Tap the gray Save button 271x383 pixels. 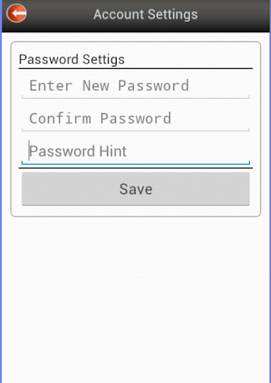(x=135, y=189)
